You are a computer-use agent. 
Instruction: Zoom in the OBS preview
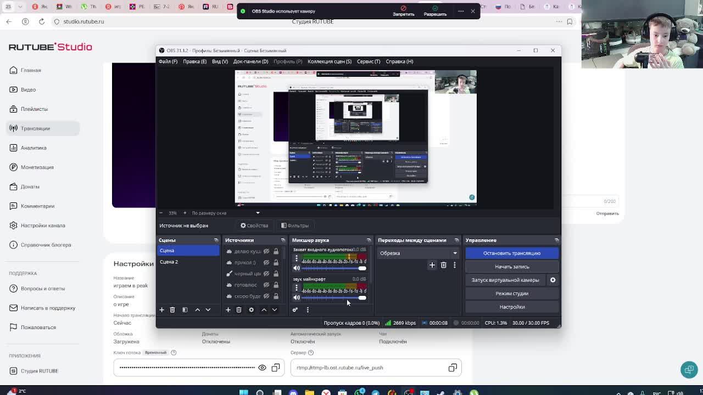pyautogui.click(x=185, y=213)
